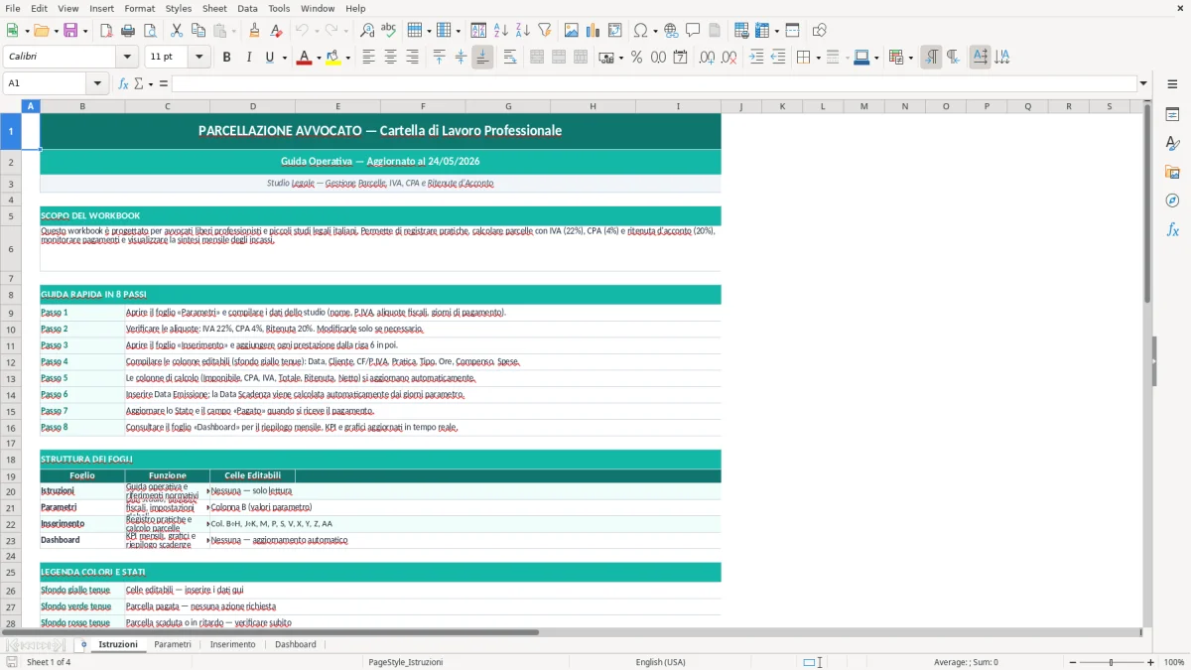
Task: Select row 12 header
Action: tap(11, 362)
